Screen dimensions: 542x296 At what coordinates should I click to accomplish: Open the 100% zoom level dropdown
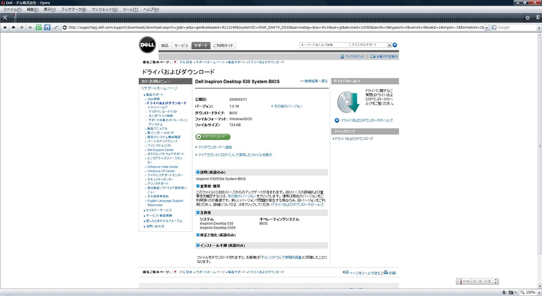point(538,292)
